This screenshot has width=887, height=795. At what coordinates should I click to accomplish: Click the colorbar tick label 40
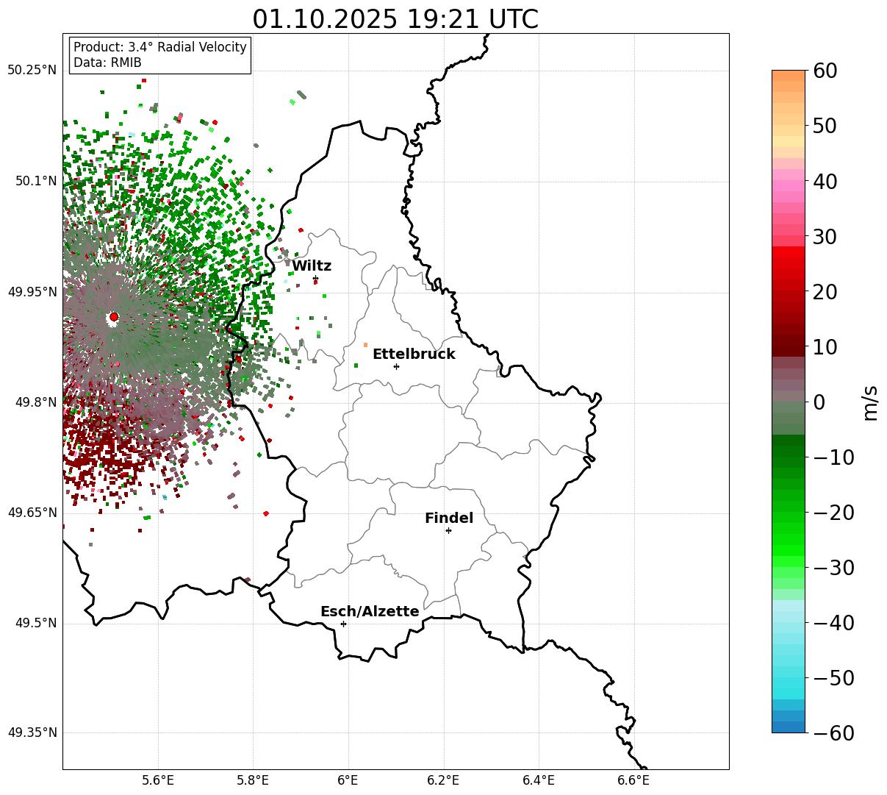coord(824,181)
